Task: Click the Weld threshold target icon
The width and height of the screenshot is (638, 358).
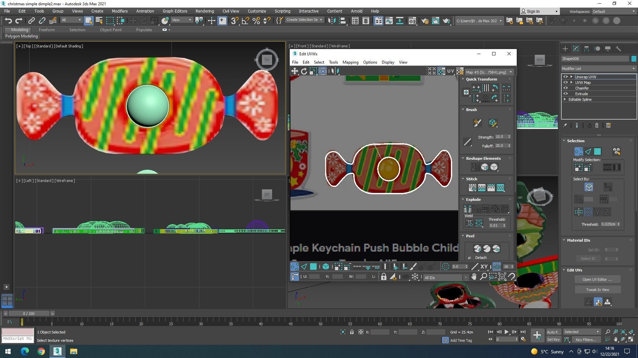Action: (x=470, y=223)
